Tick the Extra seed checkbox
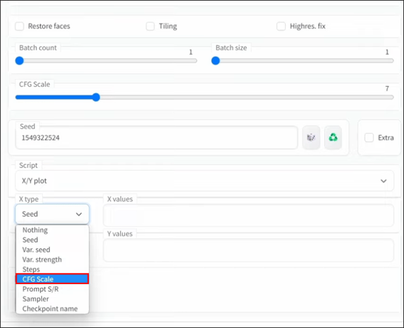Screen dimensions: 404x328 (369, 138)
